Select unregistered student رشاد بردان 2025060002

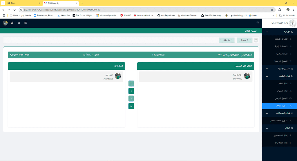click(x=196, y=77)
